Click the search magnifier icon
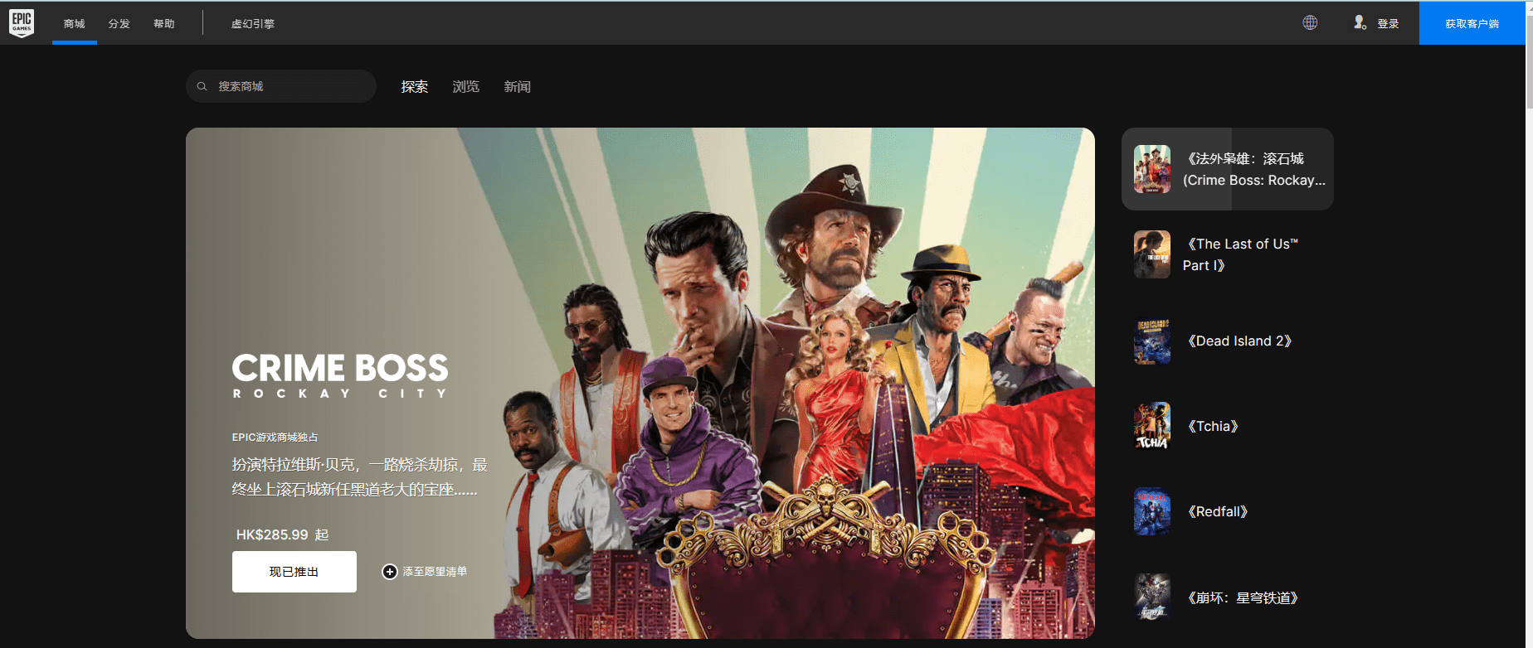Viewport: 1533px width, 648px height. click(x=202, y=86)
